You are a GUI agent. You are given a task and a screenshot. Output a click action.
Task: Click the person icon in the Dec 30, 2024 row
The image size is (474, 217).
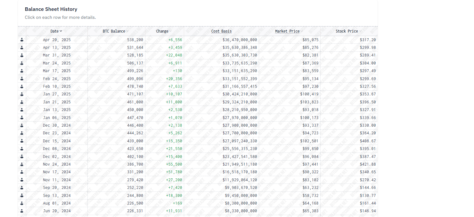pyautogui.click(x=22, y=125)
